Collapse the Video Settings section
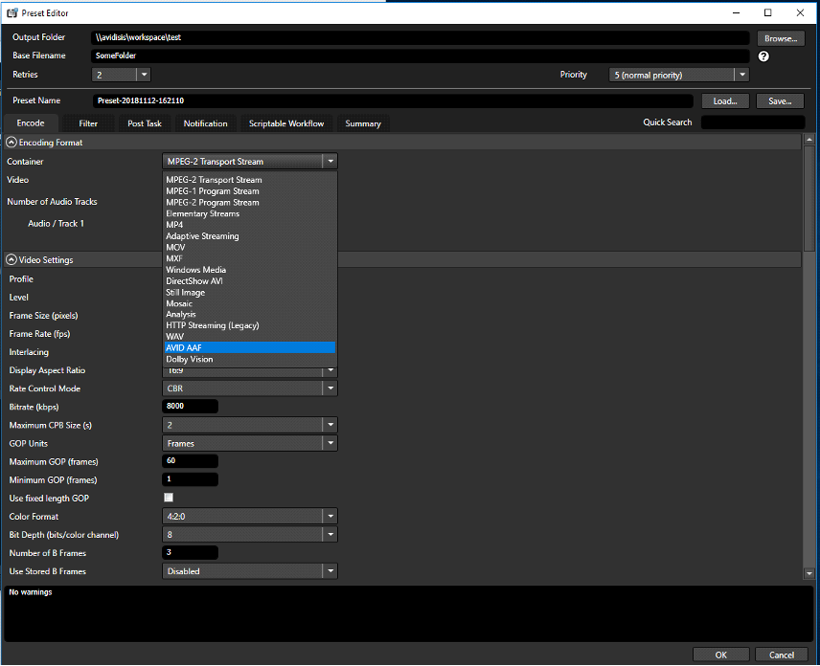Screen dimensions: 820x666 pos(11,259)
